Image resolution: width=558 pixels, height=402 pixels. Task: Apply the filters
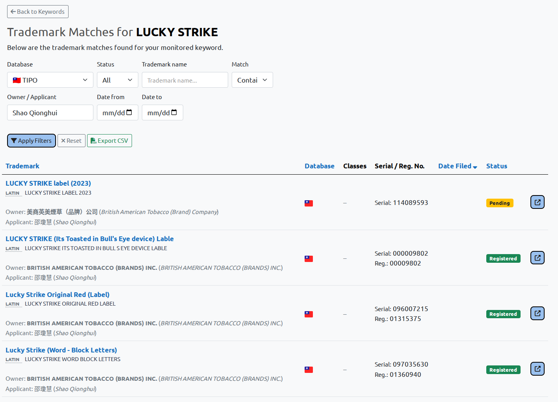[x=32, y=141]
